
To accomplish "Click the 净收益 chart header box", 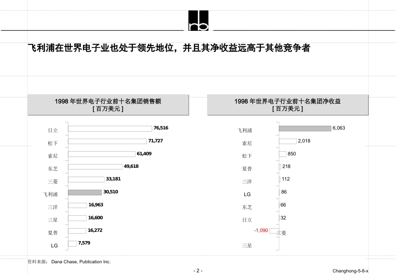I will coord(288,105).
